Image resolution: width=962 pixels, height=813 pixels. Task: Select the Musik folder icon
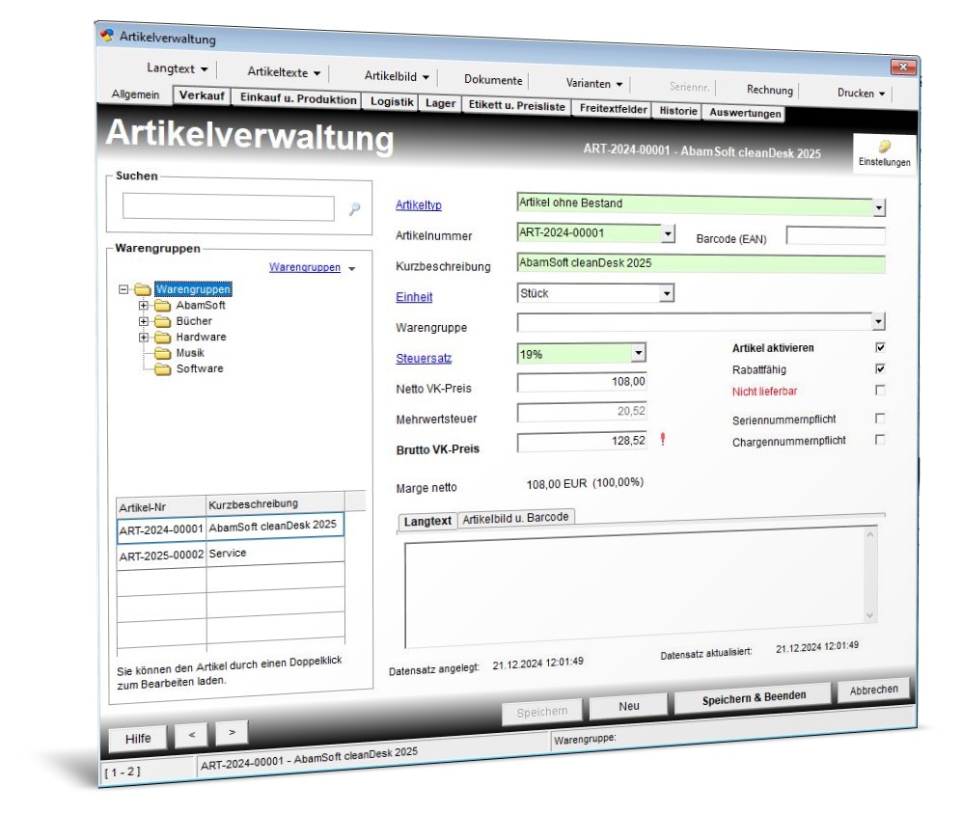tap(162, 353)
